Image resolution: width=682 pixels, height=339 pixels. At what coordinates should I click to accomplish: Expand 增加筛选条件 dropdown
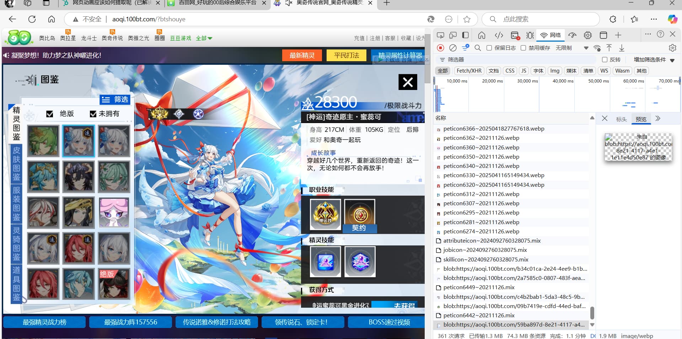pyautogui.click(x=654, y=60)
